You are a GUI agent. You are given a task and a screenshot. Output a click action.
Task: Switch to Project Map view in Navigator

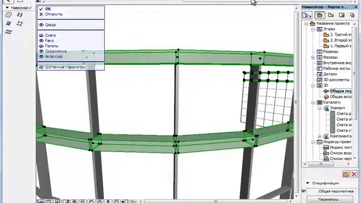(320, 15)
